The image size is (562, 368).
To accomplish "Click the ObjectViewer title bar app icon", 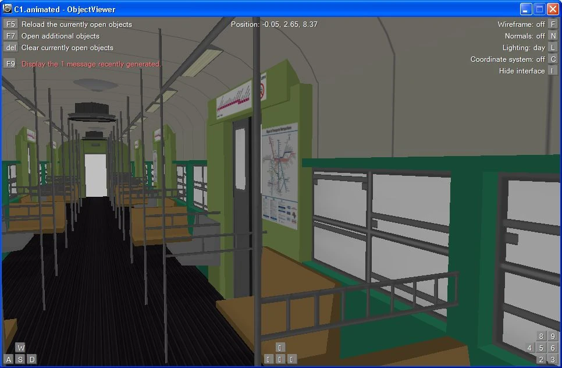I will point(7,9).
